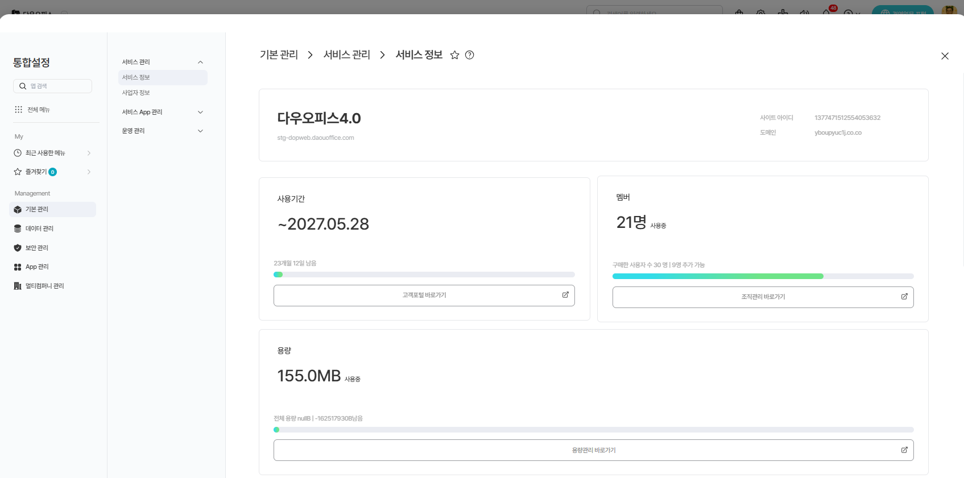Click the help question mark icon
964x478 pixels.
click(x=469, y=55)
